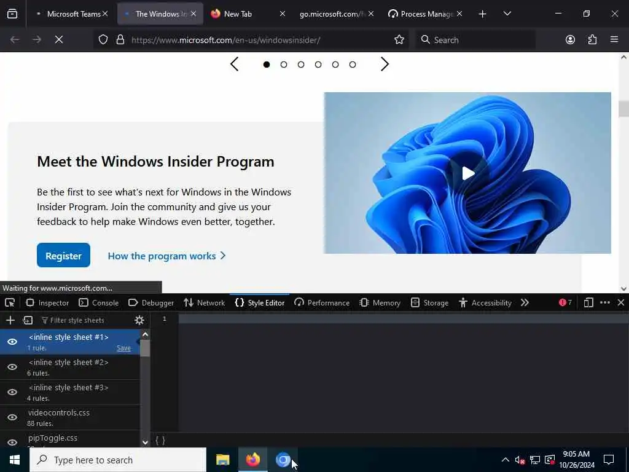Toggle visibility of inline style sheet #1
The width and height of the screenshot is (629, 472).
pyautogui.click(x=12, y=342)
